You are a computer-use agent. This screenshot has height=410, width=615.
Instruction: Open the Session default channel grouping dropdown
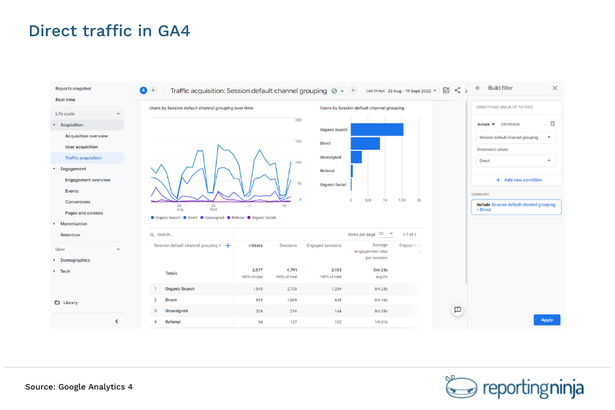pyautogui.click(x=516, y=137)
